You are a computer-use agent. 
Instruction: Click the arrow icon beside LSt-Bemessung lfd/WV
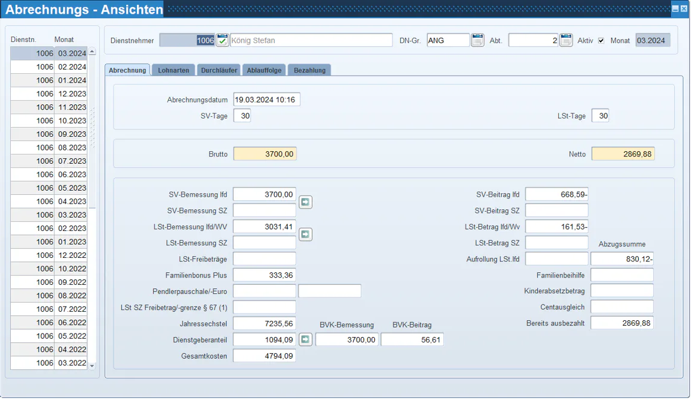305,234
